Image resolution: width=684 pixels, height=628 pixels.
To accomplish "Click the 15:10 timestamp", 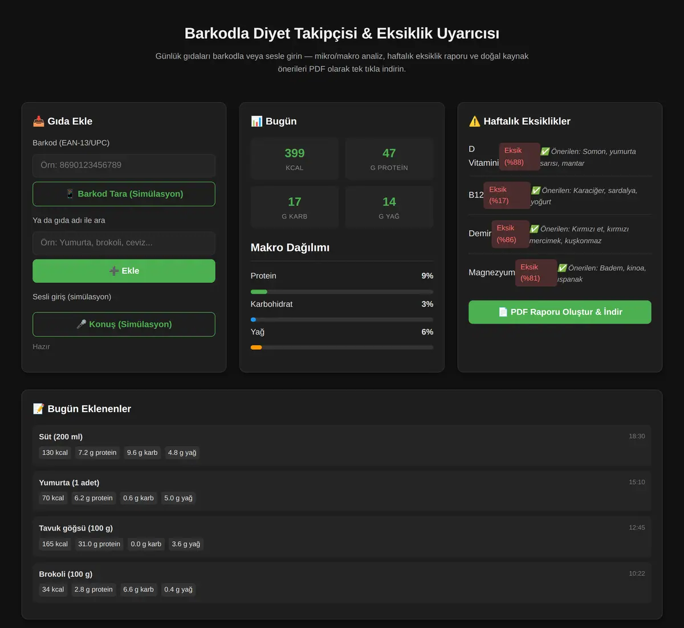I will (x=637, y=482).
